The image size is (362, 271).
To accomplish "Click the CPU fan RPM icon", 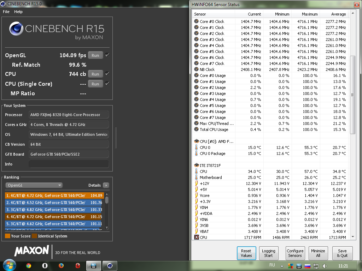I will pyautogui.click(x=197, y=237).
